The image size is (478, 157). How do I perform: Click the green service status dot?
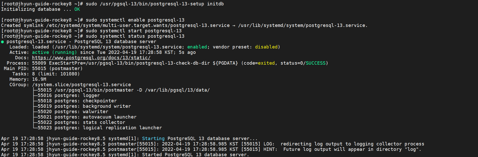(x=2, y=42)
